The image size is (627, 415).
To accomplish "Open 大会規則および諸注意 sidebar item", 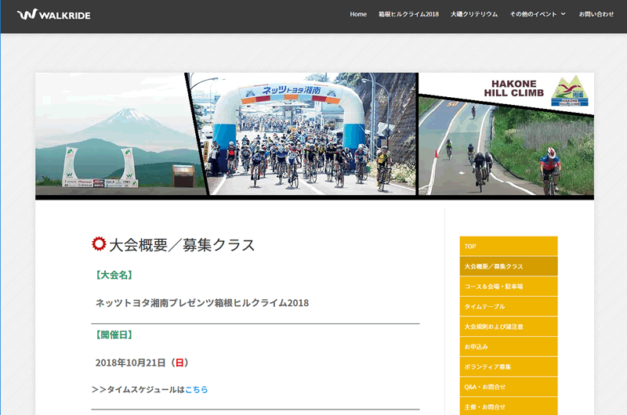I will click(509, 327).
